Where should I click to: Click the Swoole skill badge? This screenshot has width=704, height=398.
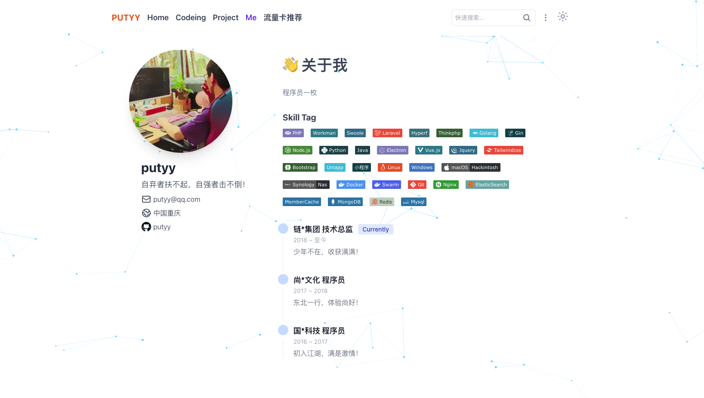click(355, 133)
